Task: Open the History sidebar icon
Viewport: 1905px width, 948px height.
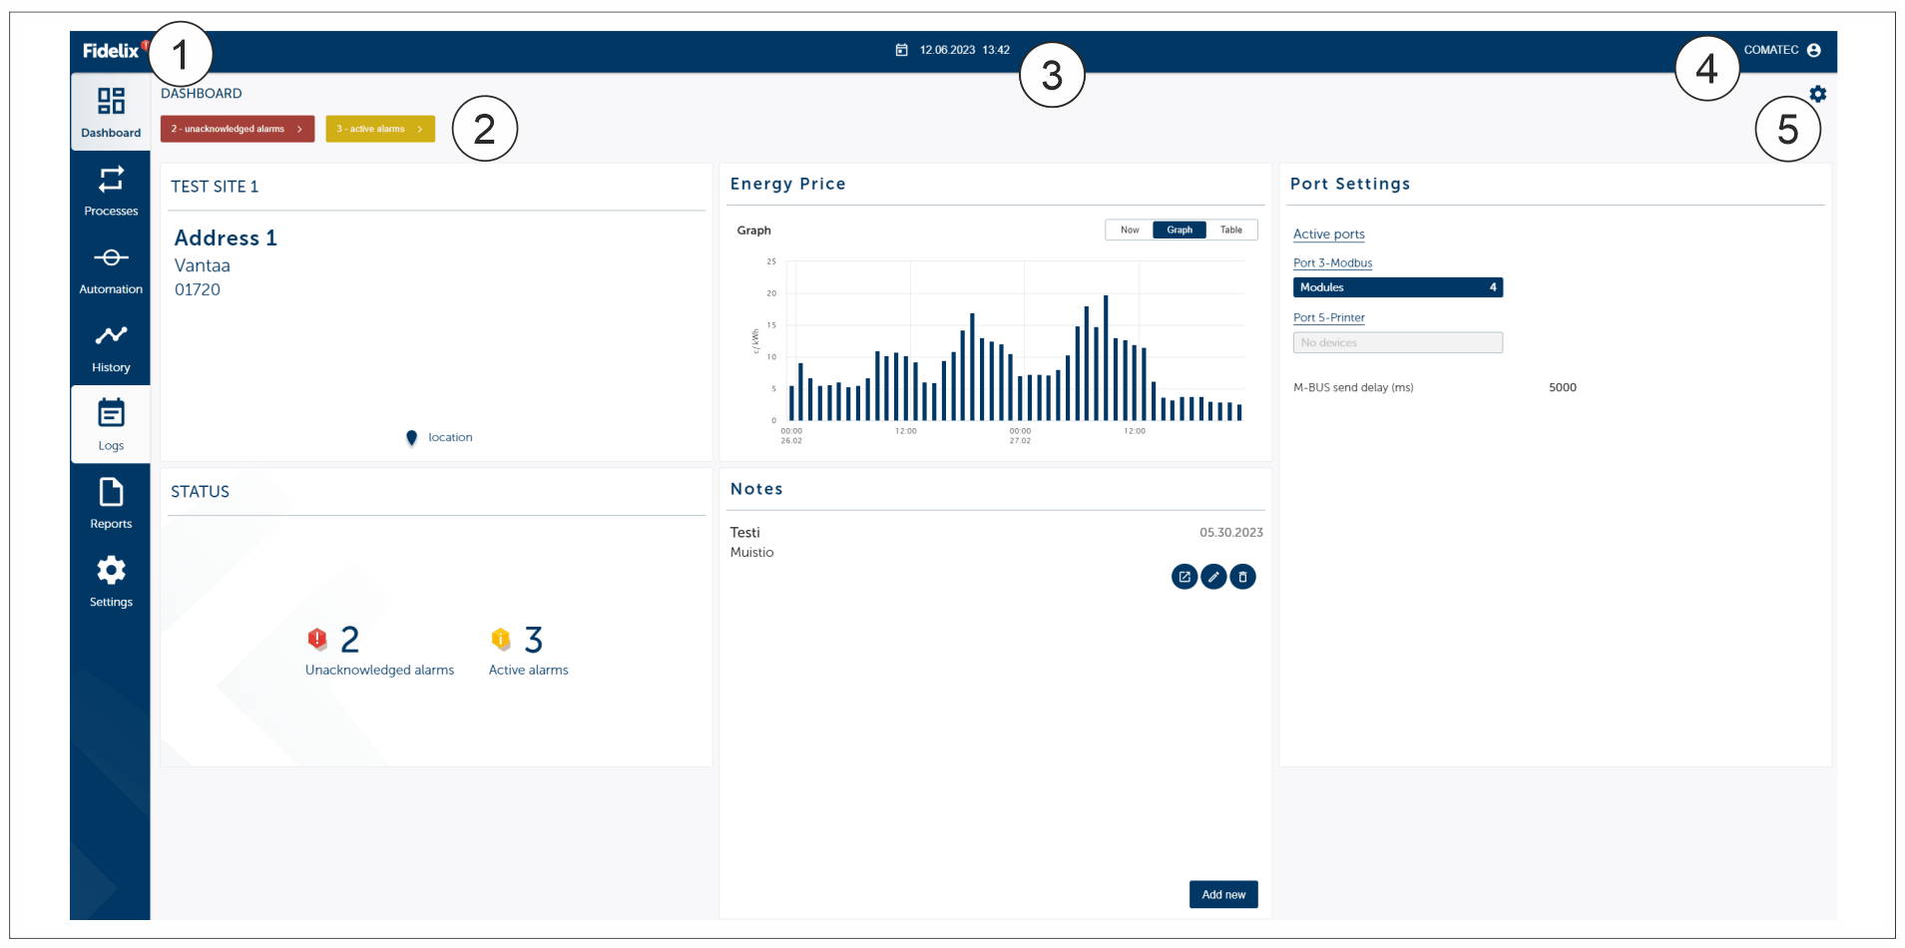Action: tap(111, 335)
